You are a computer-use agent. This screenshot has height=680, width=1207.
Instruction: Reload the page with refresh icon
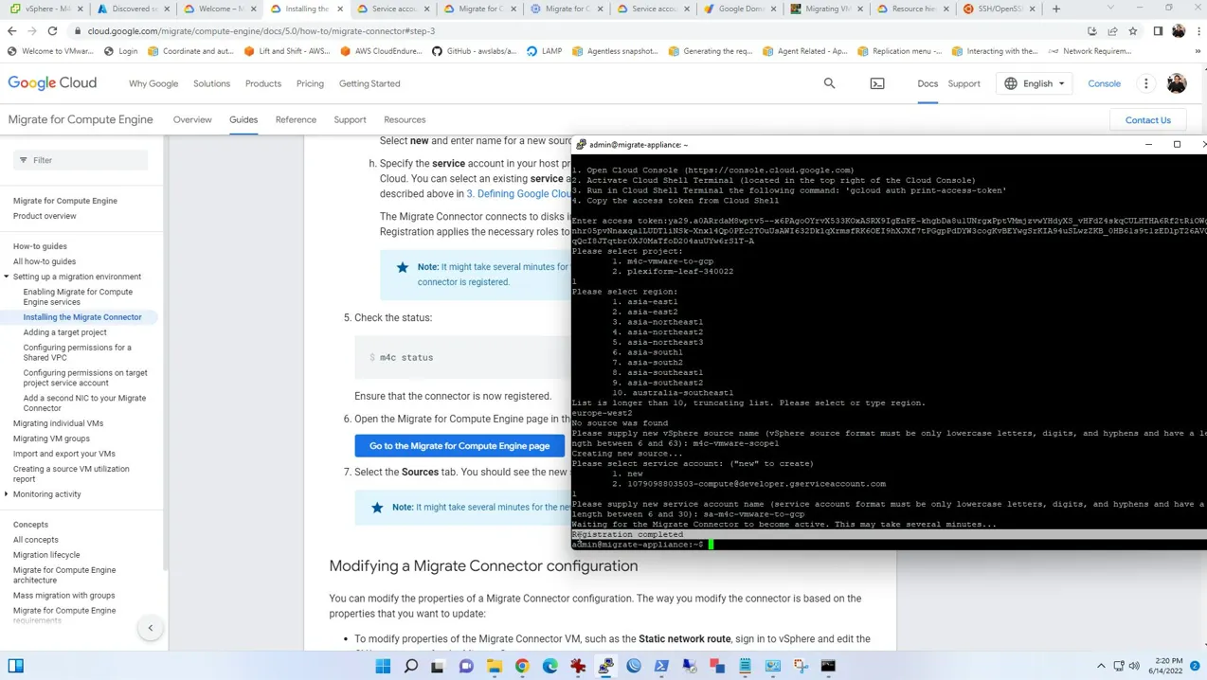[52, 30]
